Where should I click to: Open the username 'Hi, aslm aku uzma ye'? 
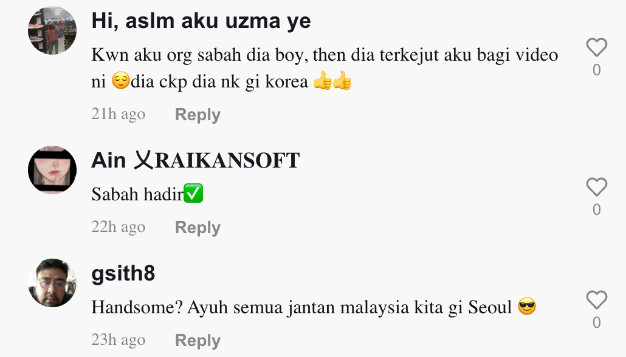[x=201, y=21]
